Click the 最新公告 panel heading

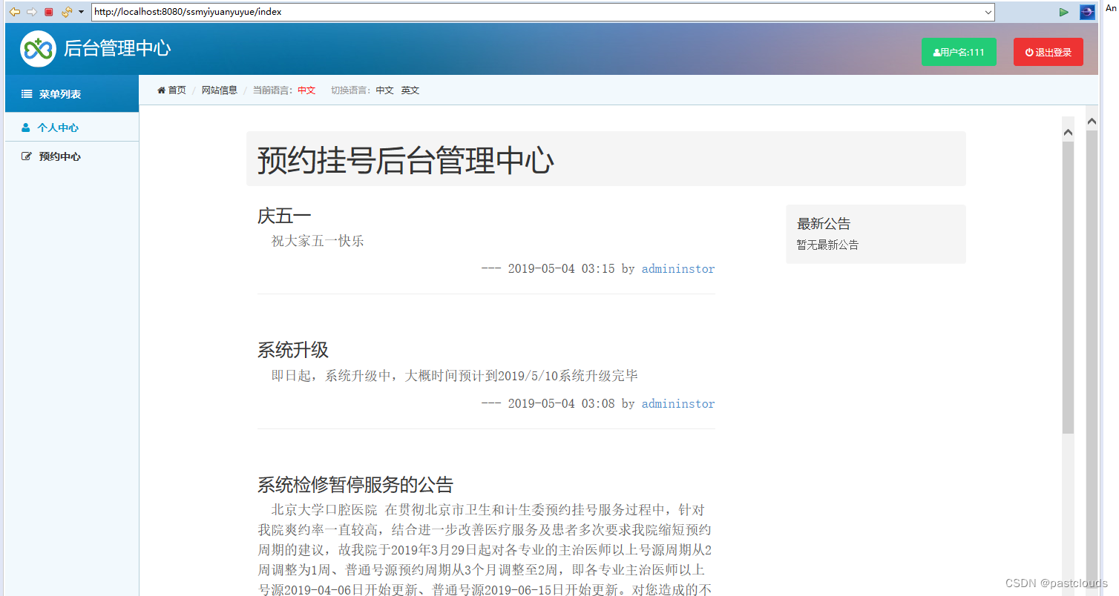[x=824, y=224]
